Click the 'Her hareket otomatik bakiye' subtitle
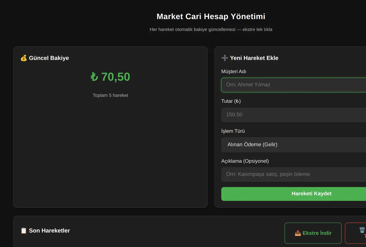 click(211, 30)
